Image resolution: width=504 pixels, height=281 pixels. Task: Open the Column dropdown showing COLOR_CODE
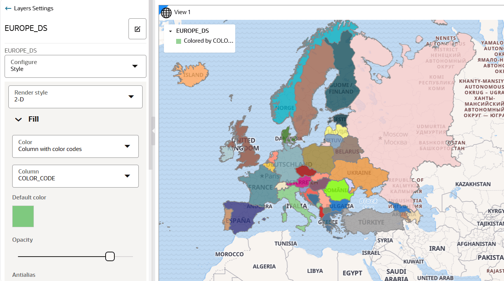click(75, 176)
